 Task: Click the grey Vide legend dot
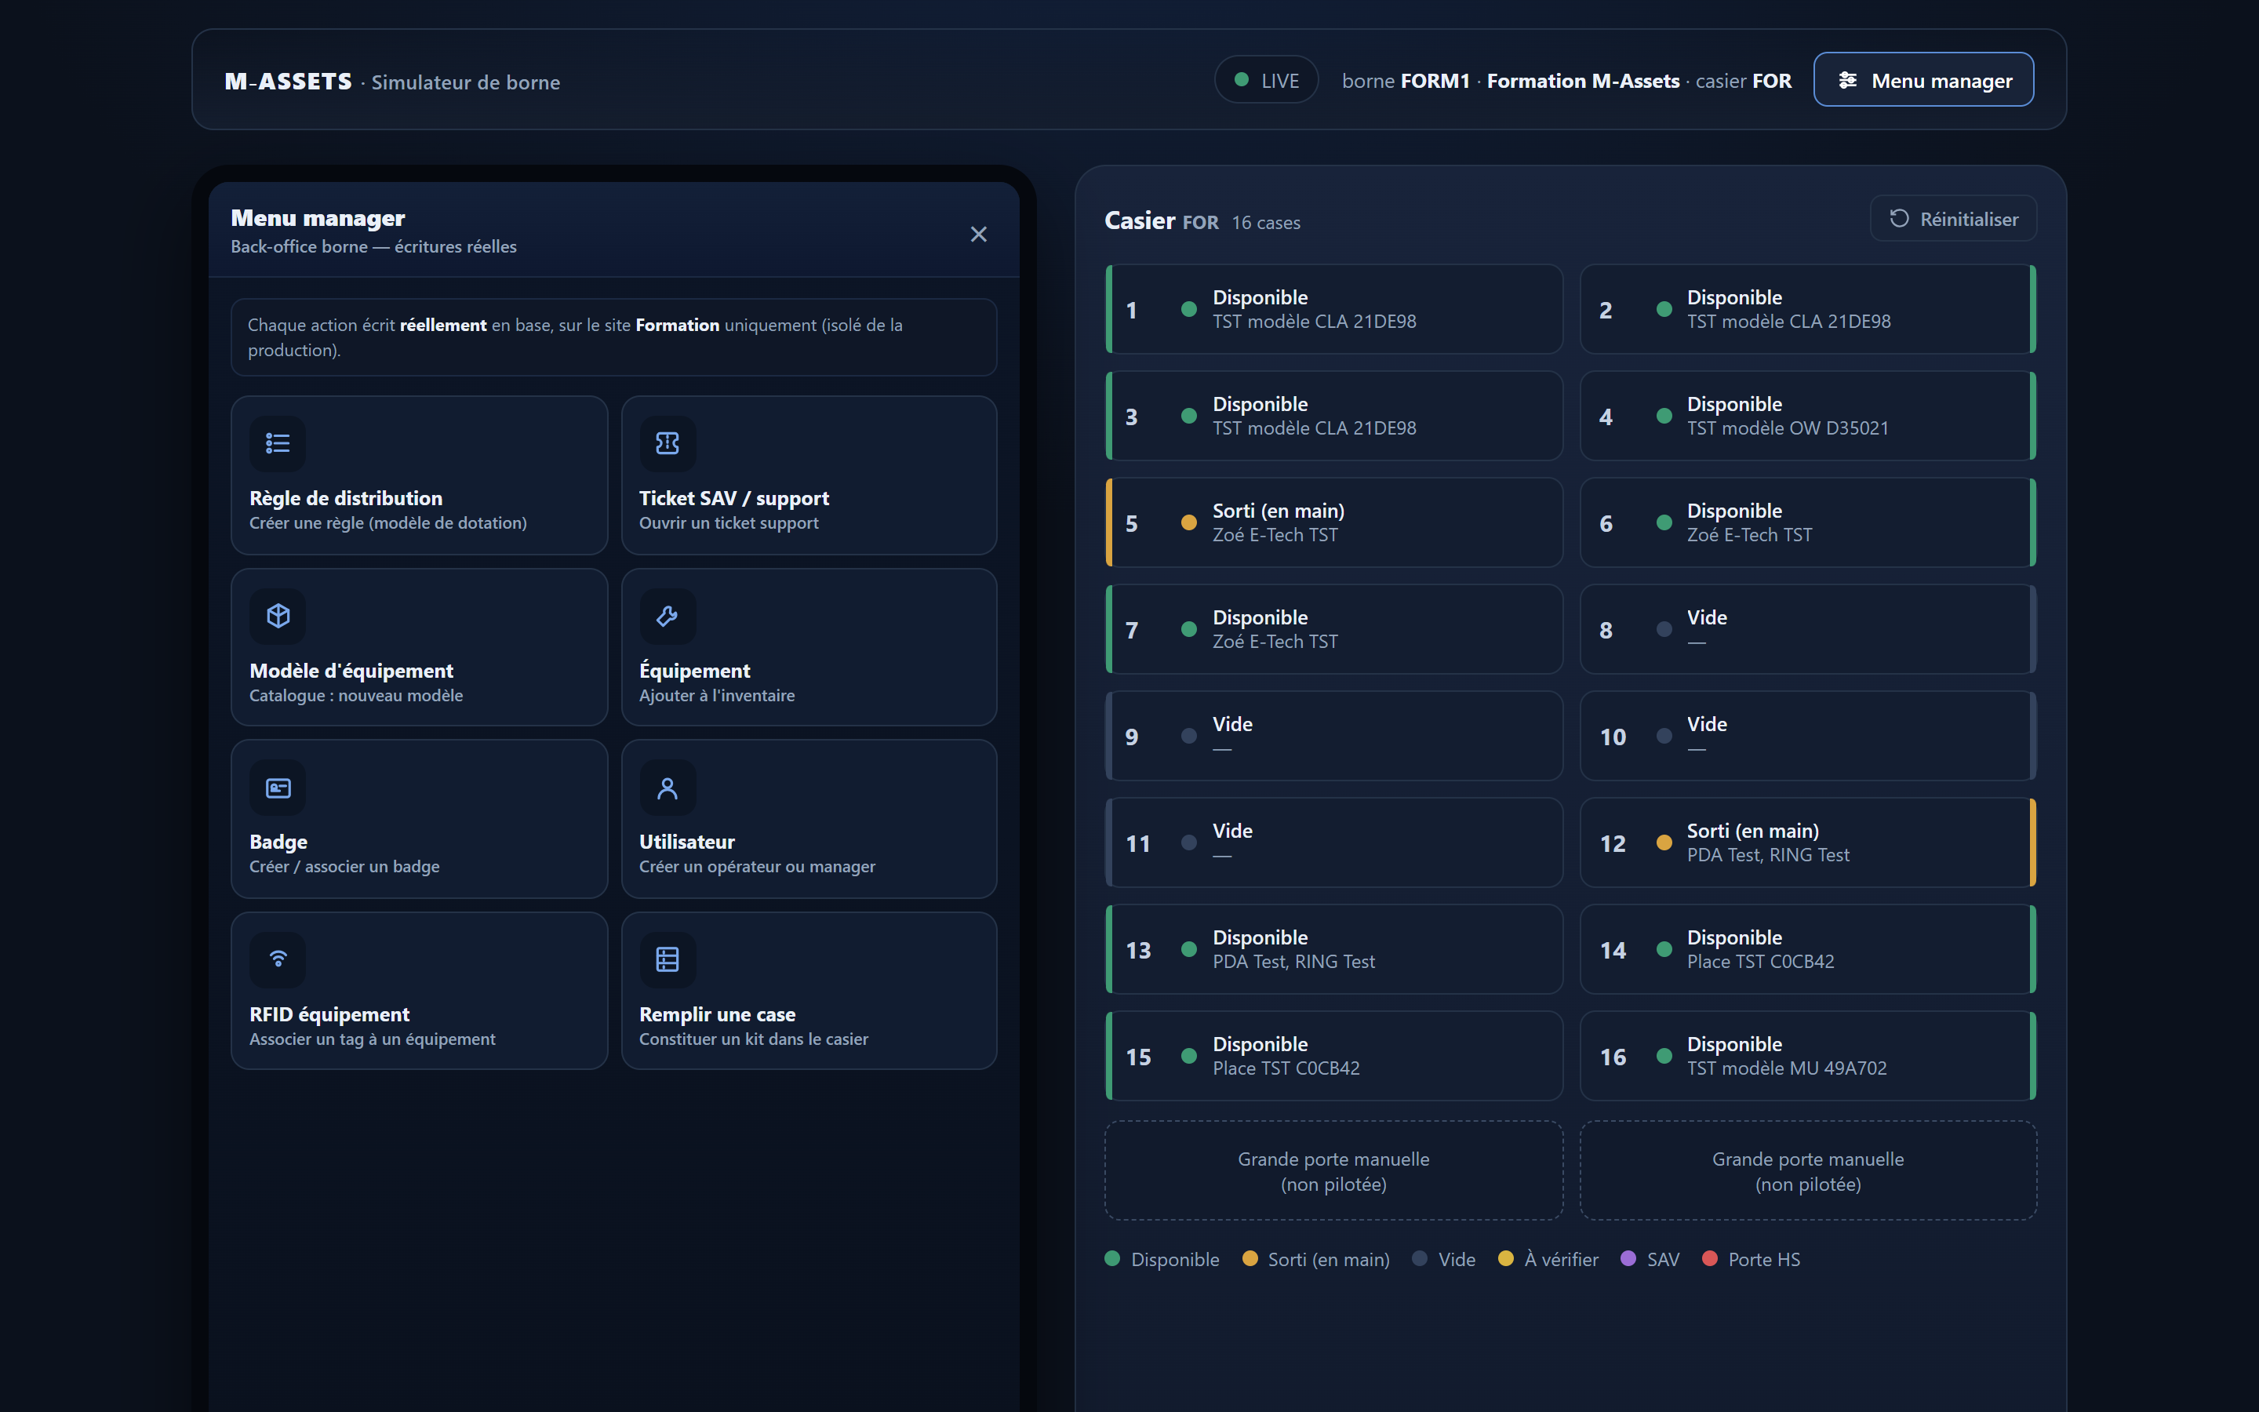click(x=1420, y=1259)
